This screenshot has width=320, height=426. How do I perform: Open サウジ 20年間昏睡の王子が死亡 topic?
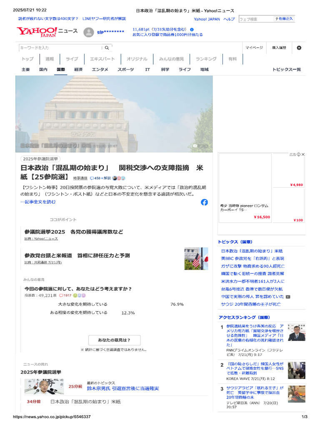[x=251, y=304]
